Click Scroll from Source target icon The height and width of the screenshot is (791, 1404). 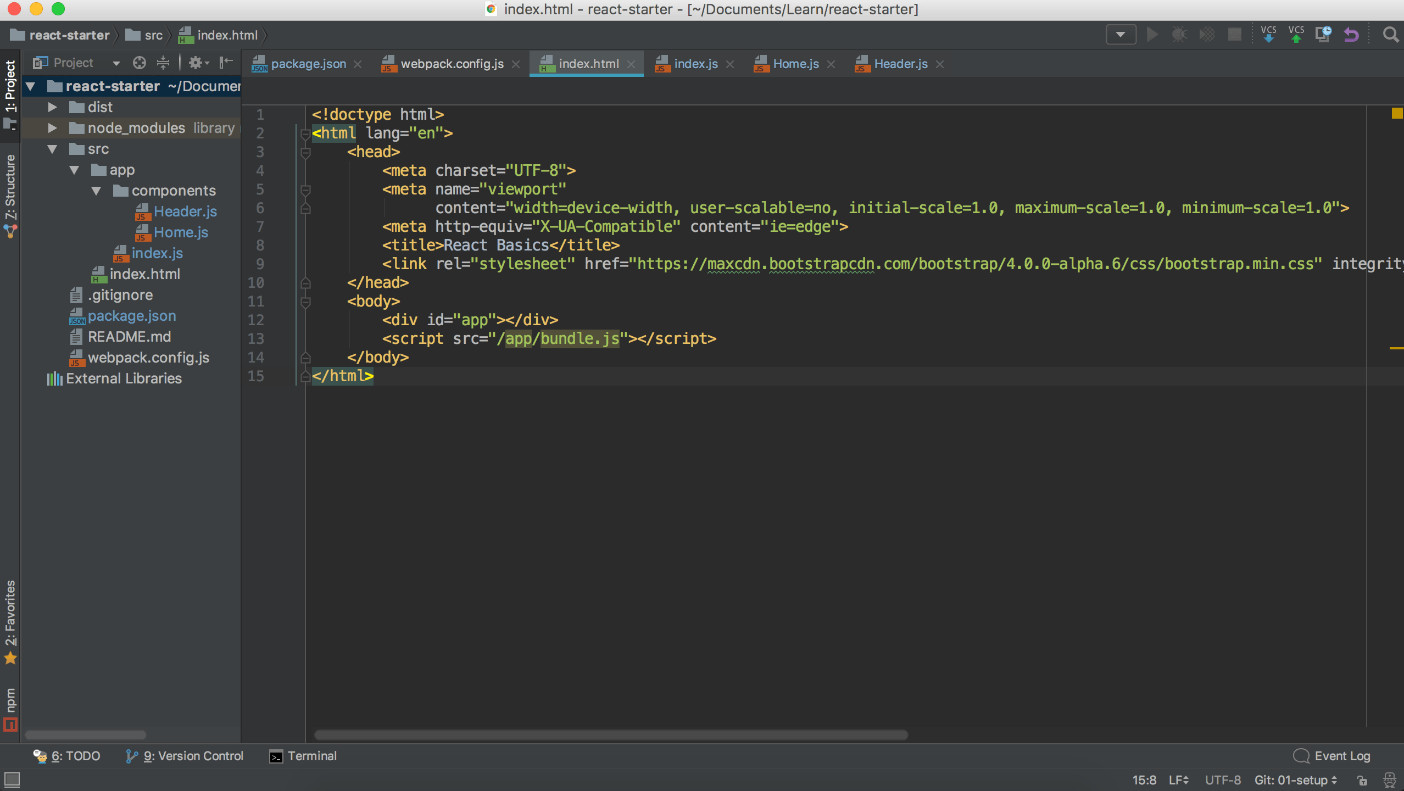pyautogui.click(x=140, y=63)
